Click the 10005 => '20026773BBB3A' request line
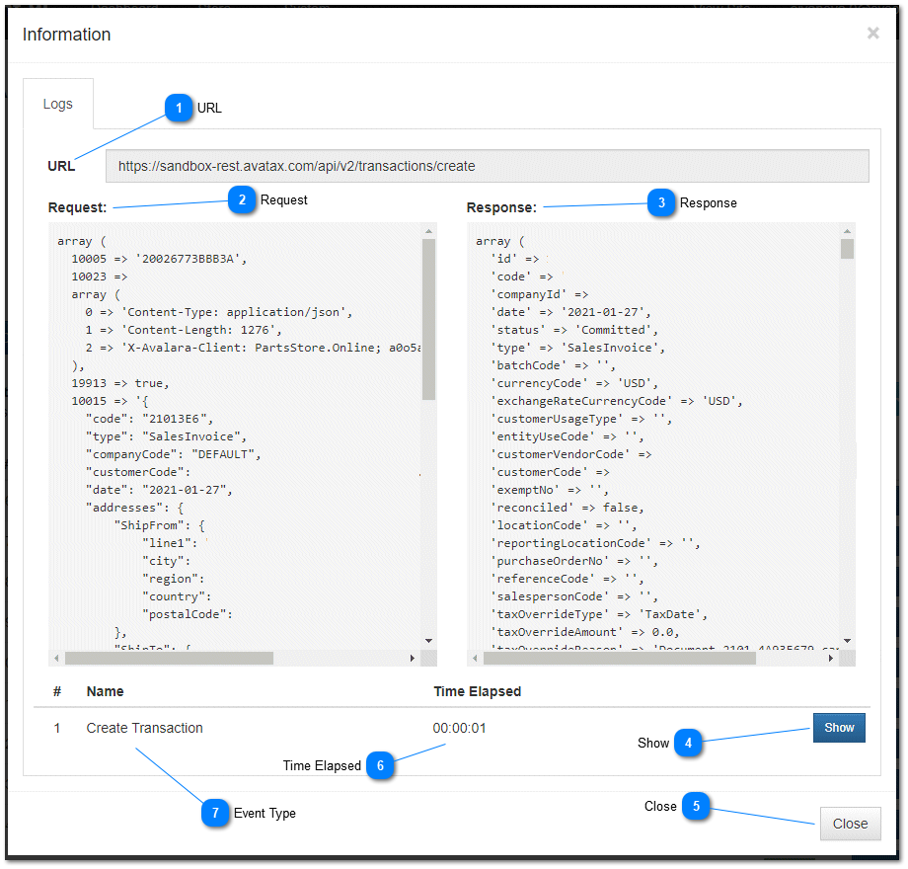The height and width of the screenshot is (869, 908). pyautogui.click(x=159, y=259)
